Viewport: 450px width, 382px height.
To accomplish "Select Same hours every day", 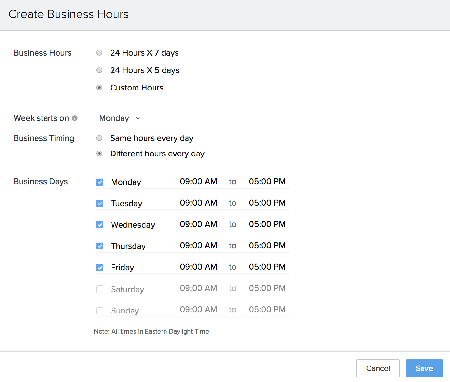I will click(x=99, y=138).
